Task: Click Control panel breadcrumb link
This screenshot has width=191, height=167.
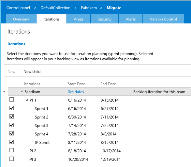Action: [18, 8]
